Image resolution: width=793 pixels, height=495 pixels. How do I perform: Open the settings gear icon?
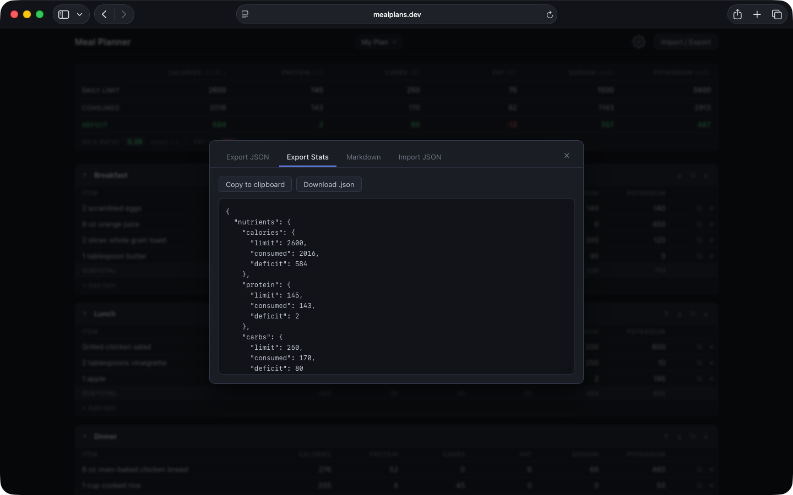[639, 42]
